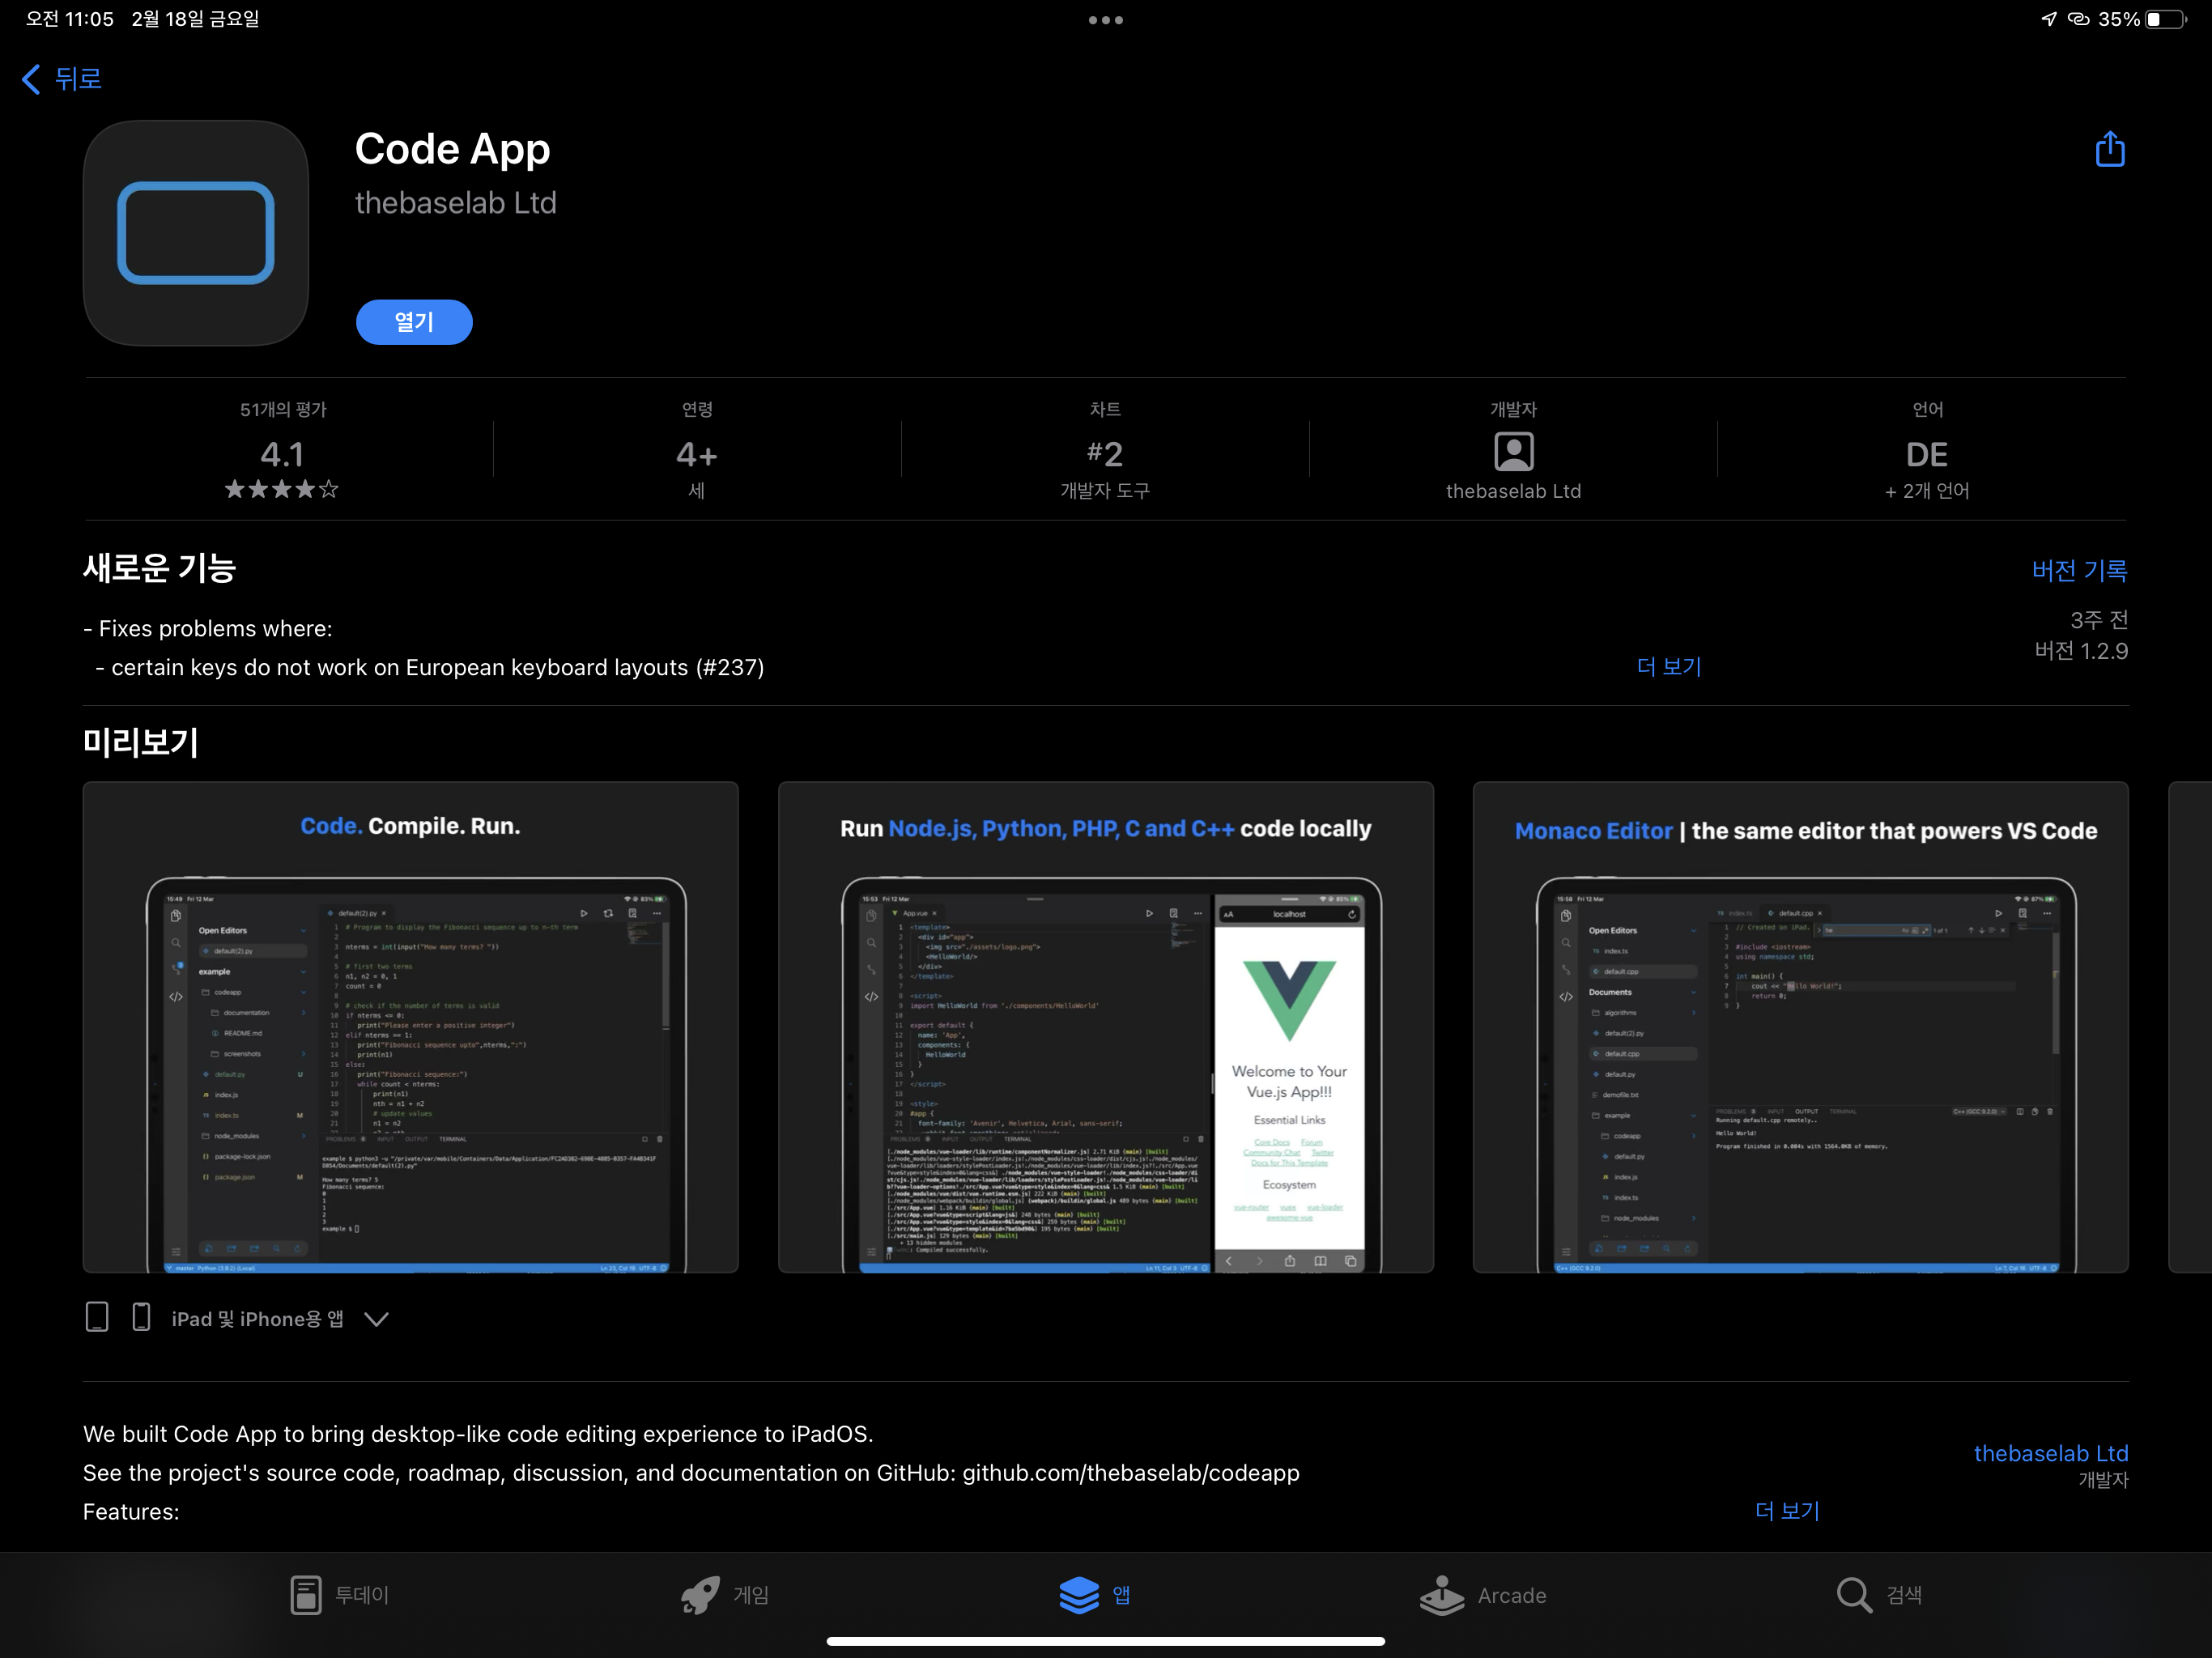The height and width of the screenshot is (1658, 2212).
Task: Tap the battery indicator in status bar
Action: pos(2165,20)
